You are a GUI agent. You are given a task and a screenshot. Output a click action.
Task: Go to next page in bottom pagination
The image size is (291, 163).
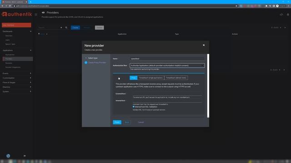(284, 70)
